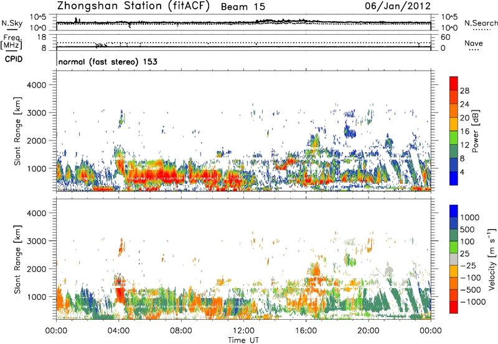Click the "Zhongshan Station (fitACF)" plot title
Image resolution: width=498 pixels, height=344 pixels.
pos(133,6)
